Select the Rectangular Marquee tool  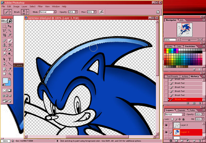point(5,26)
